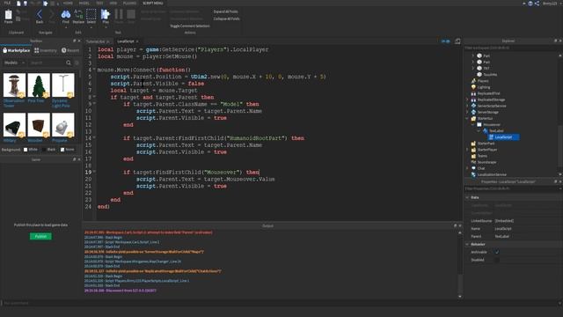Click the Filter Properties field
This screenshot has width=563, height=317.
pos(510,188)
